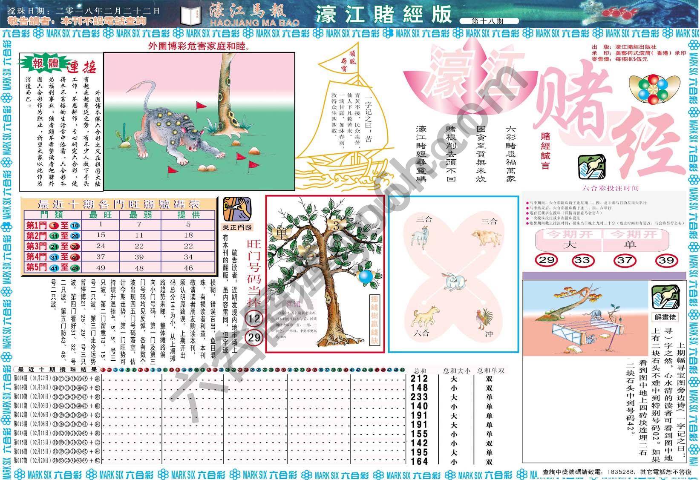Image resolution: width=700 pixels, height=480 pixels.
Task: Click the 今期开 大 box
Action: (569, 240)
